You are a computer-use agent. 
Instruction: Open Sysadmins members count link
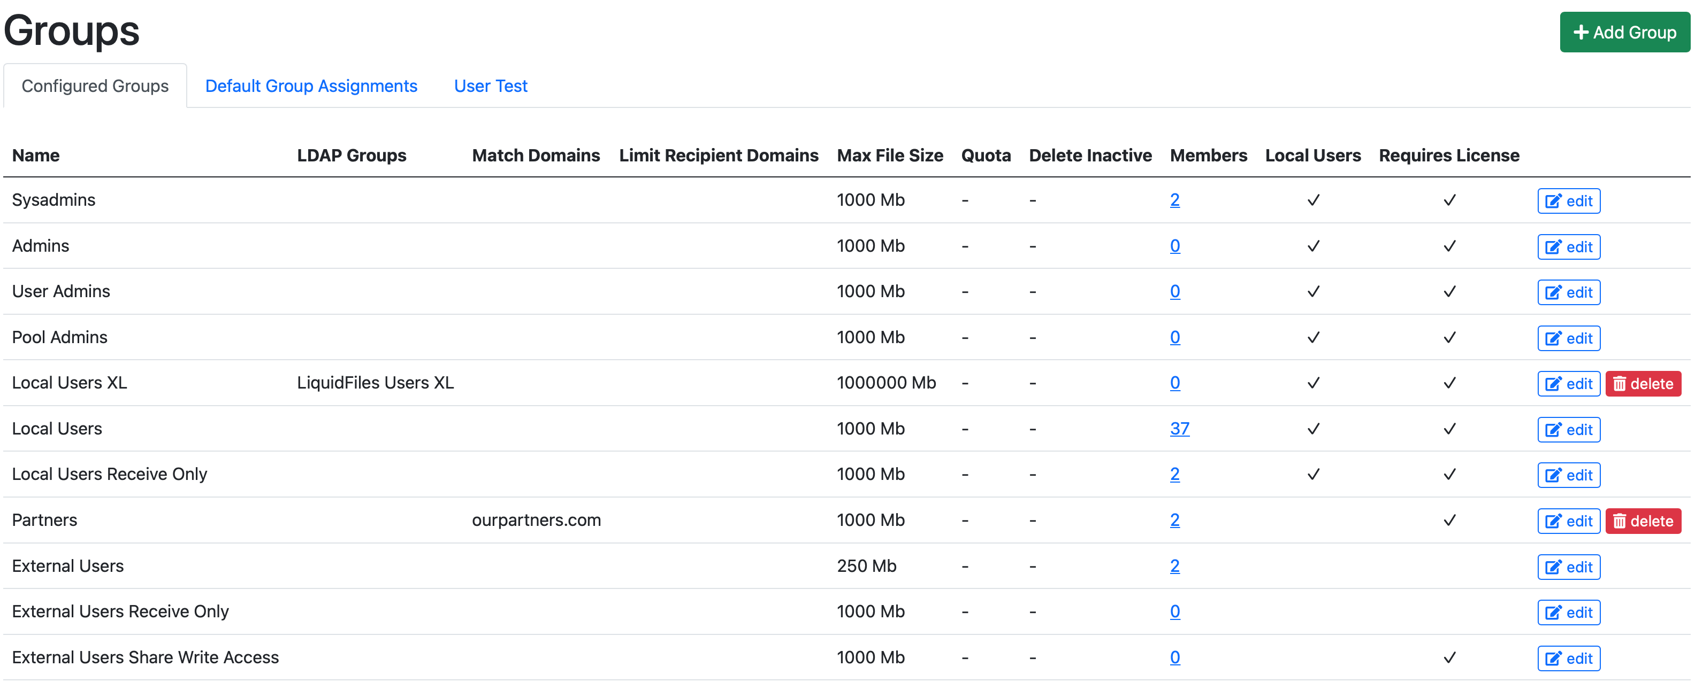coord(1174,200)
